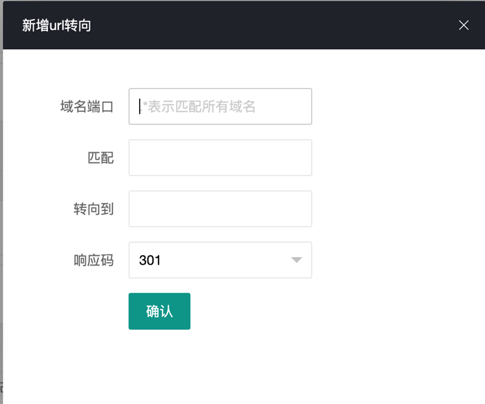Focus the 匹配 text field
485x404 pixels.
click(220, 157)
